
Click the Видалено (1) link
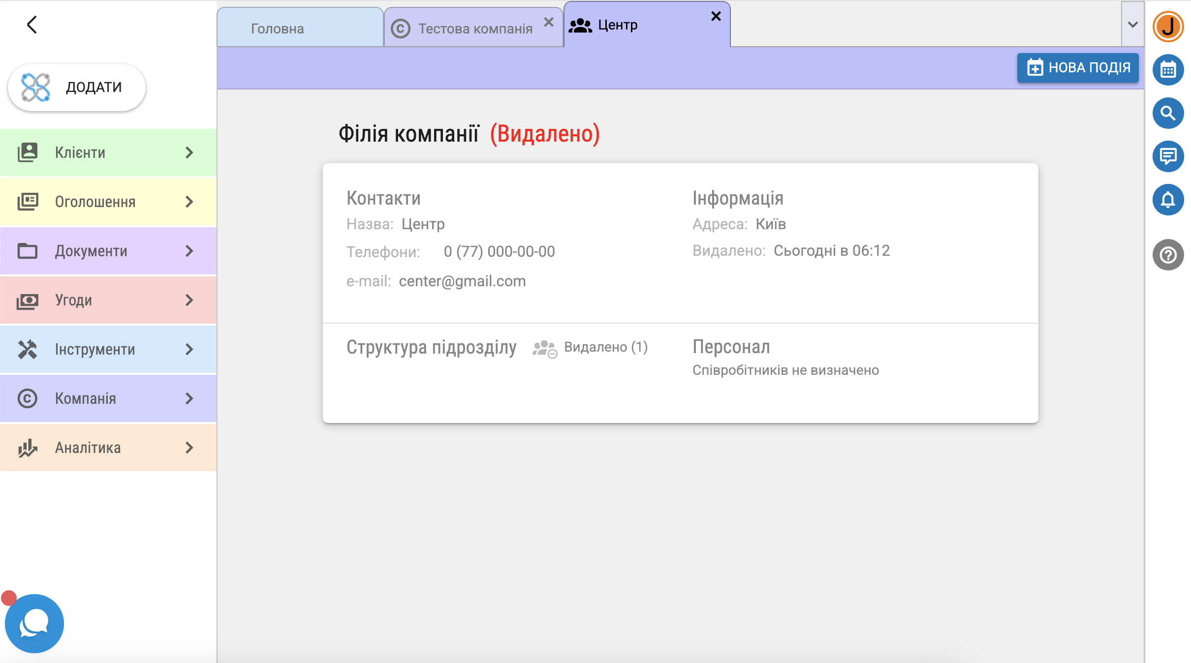click(605, 347)
